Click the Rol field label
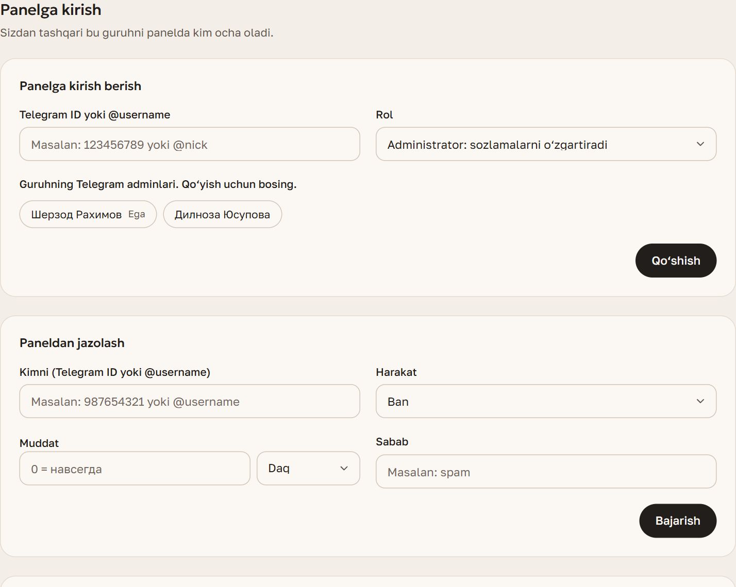The width and height of the screenshot is (736, 587). tap(384, 115)
